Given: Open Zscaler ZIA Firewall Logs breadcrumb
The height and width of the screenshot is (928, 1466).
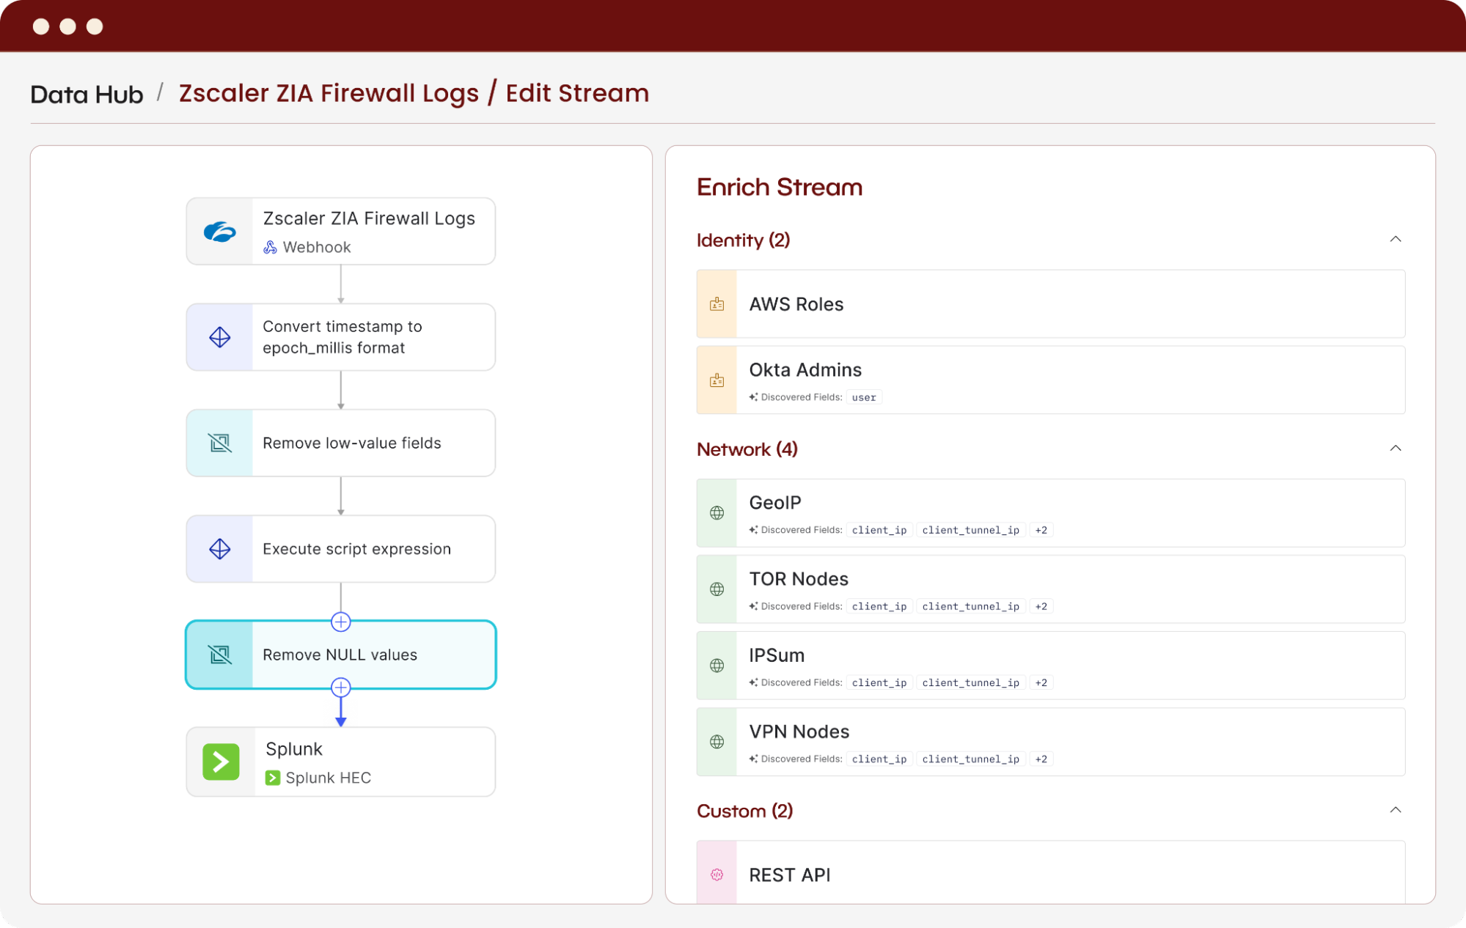Looking at the screenshot, I should click(329, 94).
